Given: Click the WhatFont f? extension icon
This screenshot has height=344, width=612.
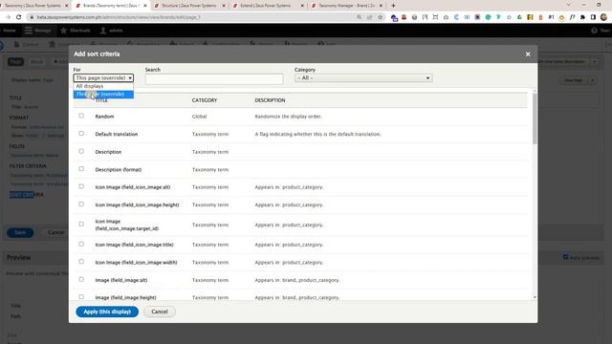Looking at the screenshot, I should point(572,17).
